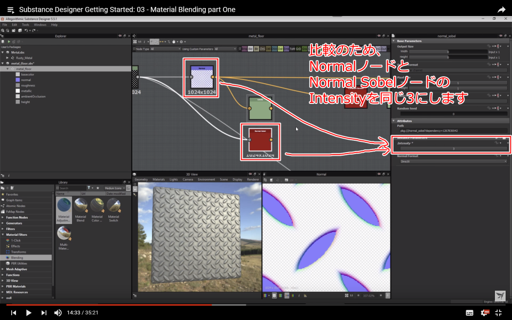Toggle video subtitles

(469, 313)
